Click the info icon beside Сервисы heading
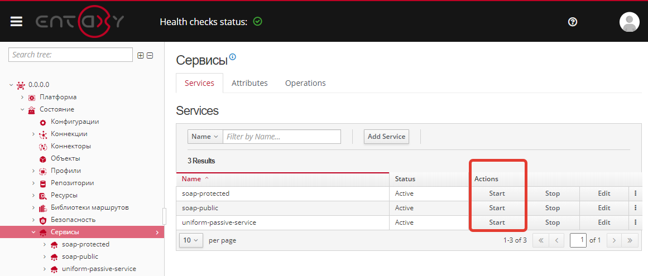The width and height of the screenshot is (648, 276). pos(233,57)
